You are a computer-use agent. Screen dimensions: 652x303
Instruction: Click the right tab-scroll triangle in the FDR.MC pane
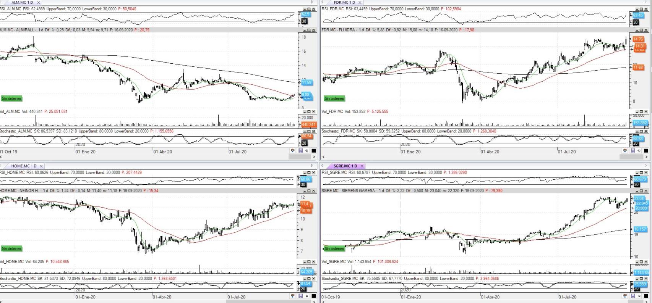point(646,2)
